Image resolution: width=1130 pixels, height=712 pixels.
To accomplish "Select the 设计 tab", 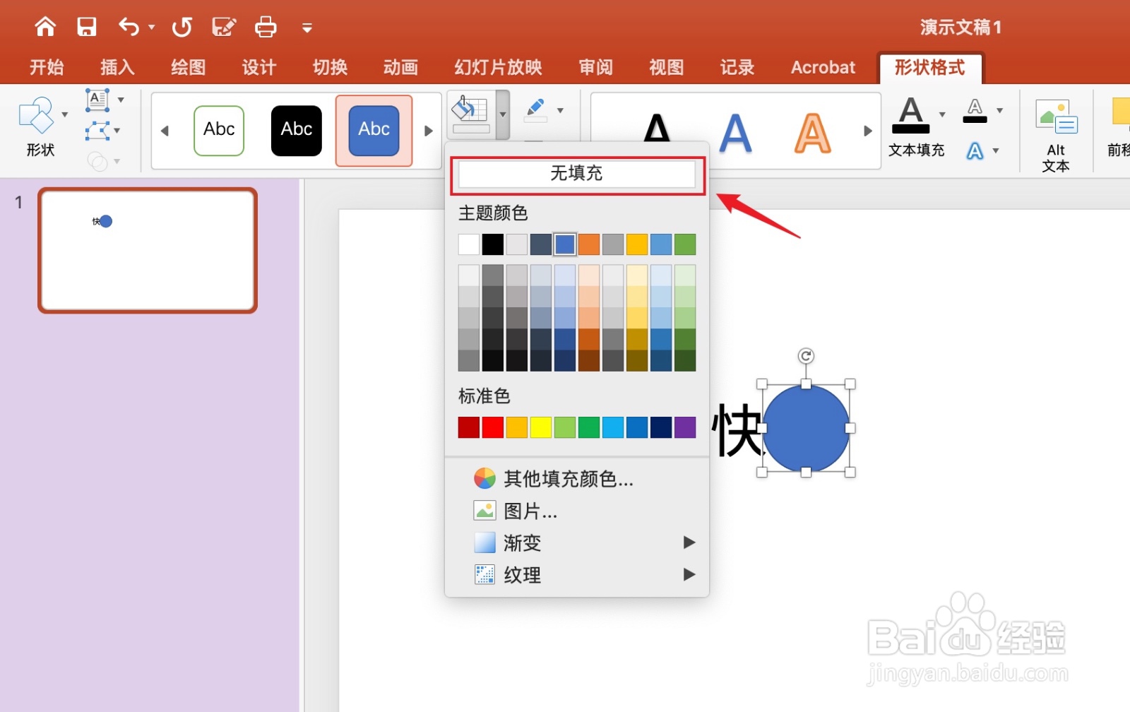I will (259, 67).
